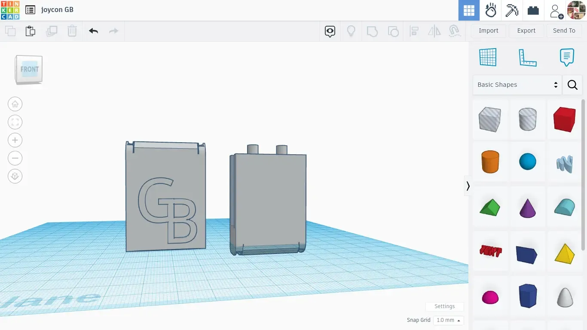This screenshot has width=587, height=330.
Task: Undo the last action
Action: pyautogui.click(x=93, y=31)
